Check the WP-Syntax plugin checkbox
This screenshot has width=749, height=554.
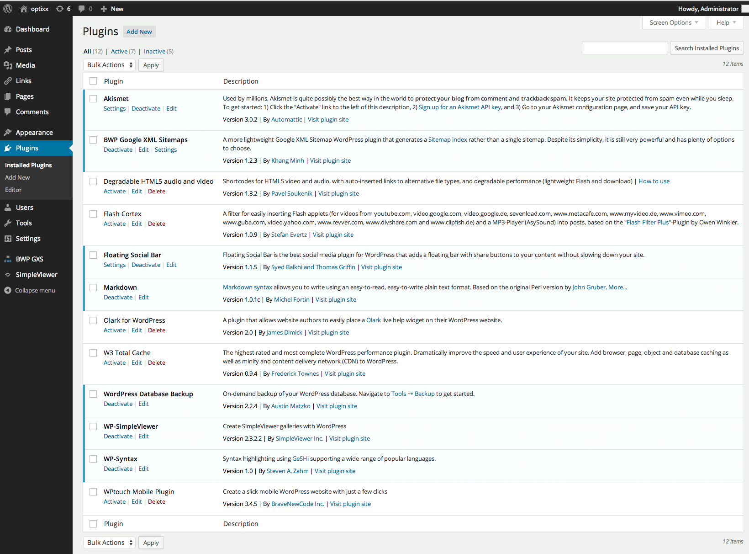(x=93, y=459)
